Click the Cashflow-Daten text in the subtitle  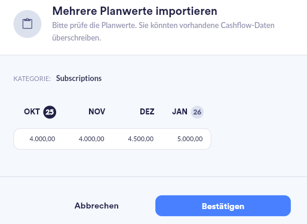point(247,25)
